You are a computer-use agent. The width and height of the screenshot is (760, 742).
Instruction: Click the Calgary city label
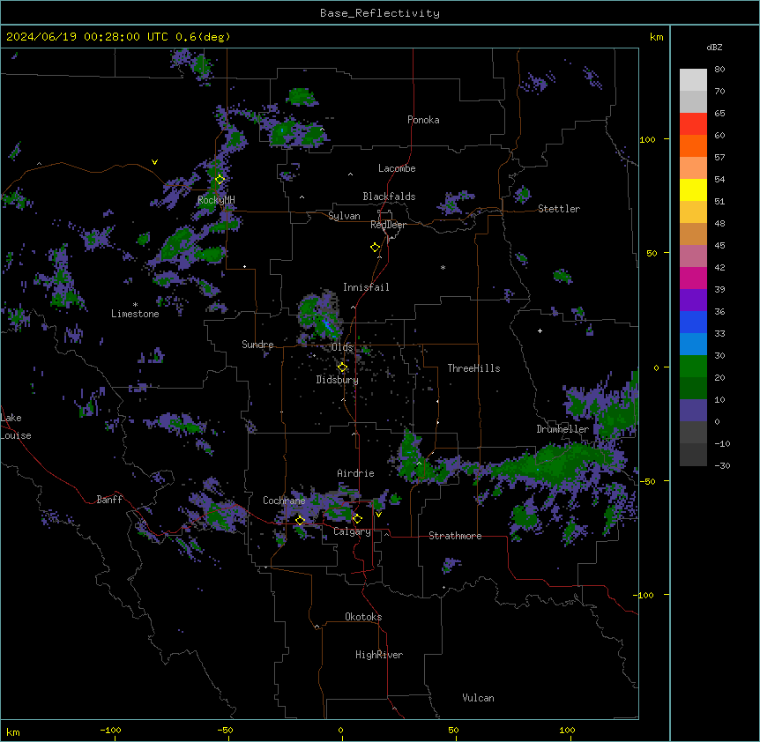[x=352, y=531]
